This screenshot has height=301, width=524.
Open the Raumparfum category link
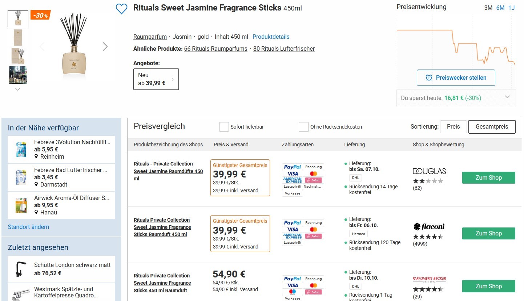150,37
